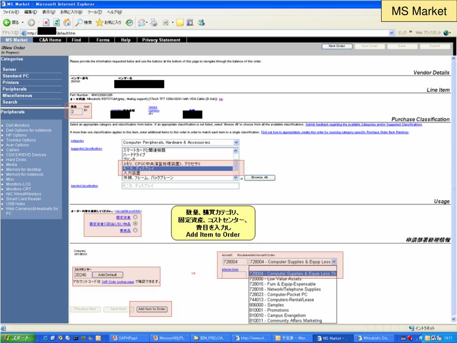This screenshot has height=343, width=457.
Task: Switch to http://www.st window in taskbar
Action: 251,338
